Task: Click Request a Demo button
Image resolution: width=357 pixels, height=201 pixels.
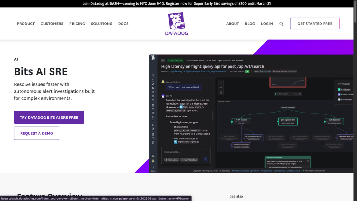Action: point(36,133)
